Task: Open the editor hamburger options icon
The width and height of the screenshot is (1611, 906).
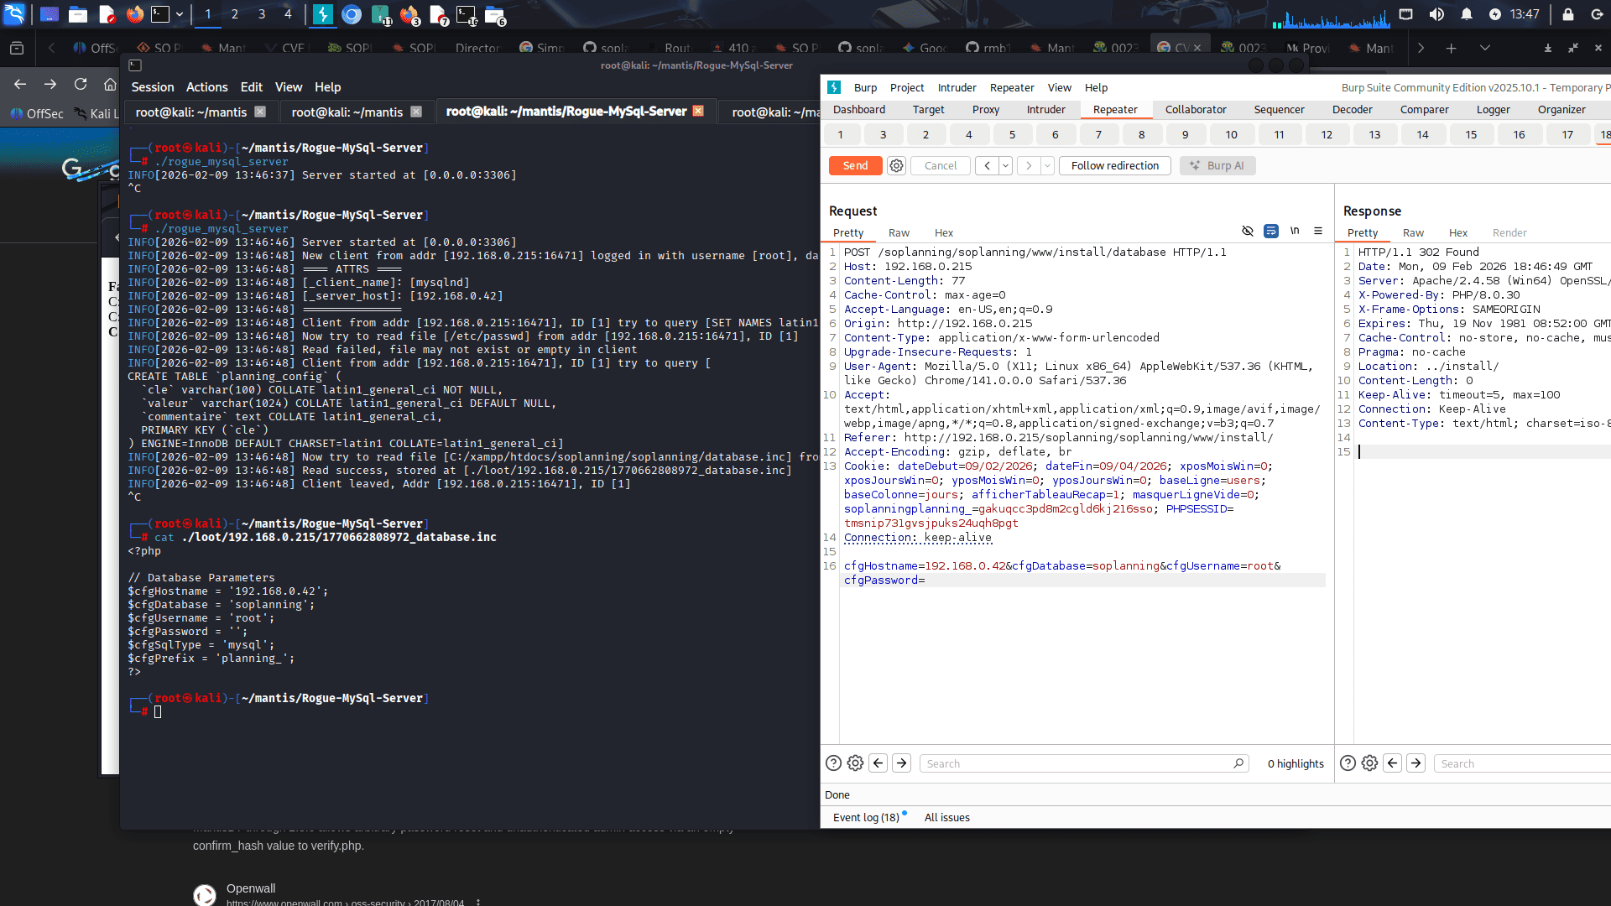Action: click(x=1317, y=231)
